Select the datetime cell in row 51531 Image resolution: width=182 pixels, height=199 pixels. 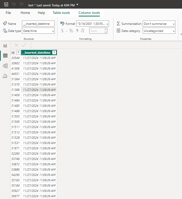(39, 143)
